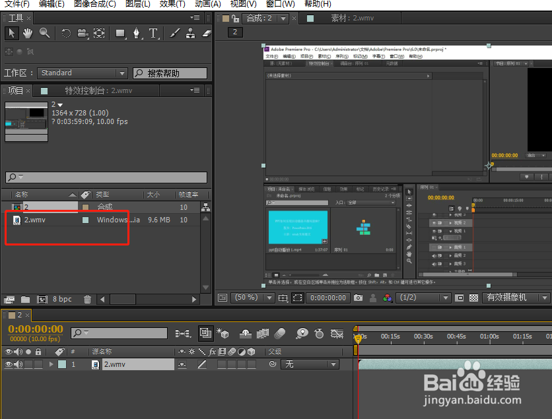Mute audio of the 2.wmv layer
The image size is (552, 419).
point(18,364)
